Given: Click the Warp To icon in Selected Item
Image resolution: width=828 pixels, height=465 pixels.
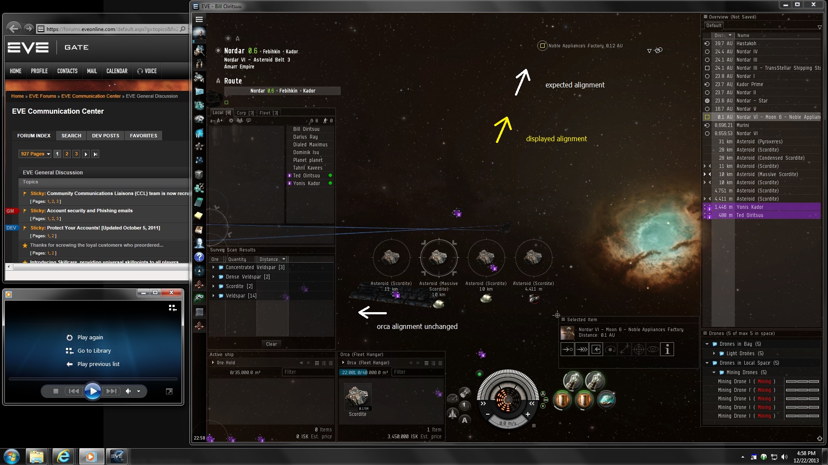Looking at the screenshot, I should pos(582,350).
